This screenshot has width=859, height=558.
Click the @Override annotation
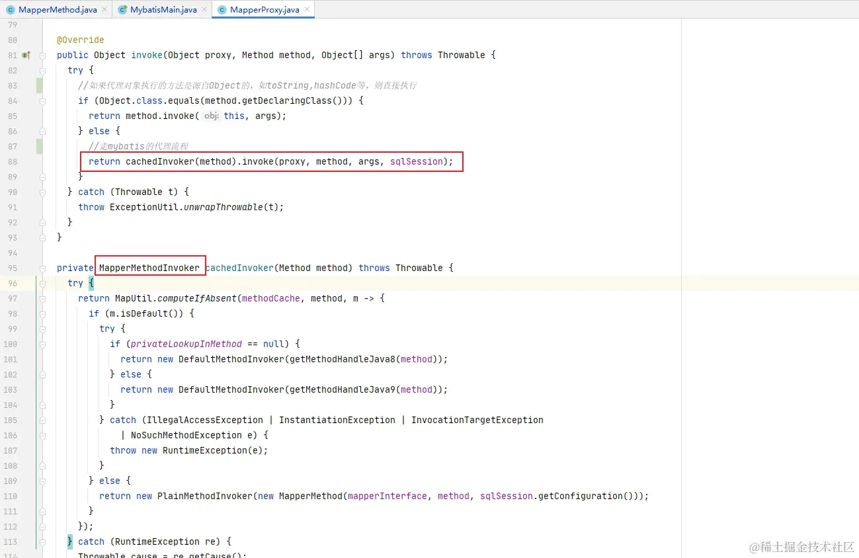point(81,40)
